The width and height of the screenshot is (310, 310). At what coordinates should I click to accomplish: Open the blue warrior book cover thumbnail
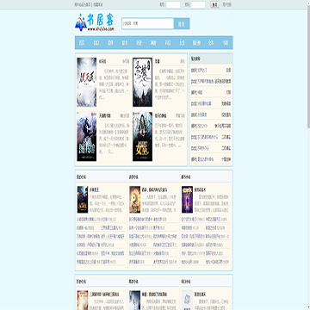pyautogui.click(x=87, y=137)
